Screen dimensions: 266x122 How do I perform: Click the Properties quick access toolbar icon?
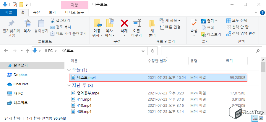coord(15,4)
